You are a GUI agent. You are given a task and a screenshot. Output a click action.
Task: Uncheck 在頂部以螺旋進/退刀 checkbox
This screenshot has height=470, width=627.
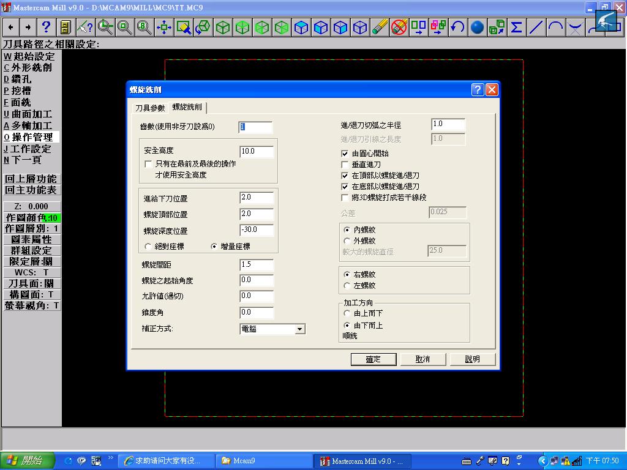point(345,176)
